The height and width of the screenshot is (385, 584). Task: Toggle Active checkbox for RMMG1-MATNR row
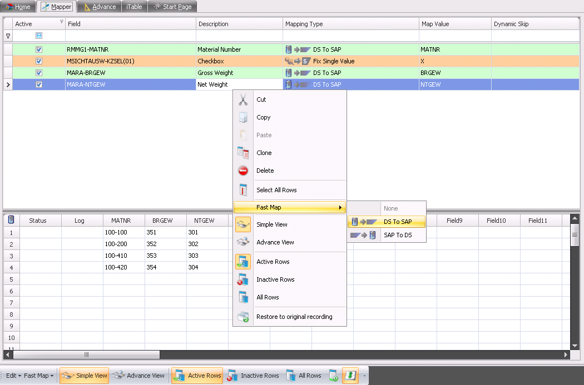click(39, 49)
